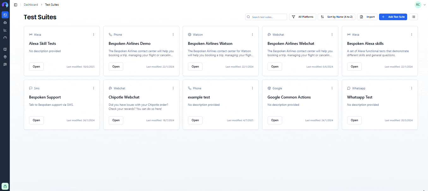This screenshot has width=428, height=191.
Task: Open the three-dot menu on Bespoken Support card
Action: (93, 88)
